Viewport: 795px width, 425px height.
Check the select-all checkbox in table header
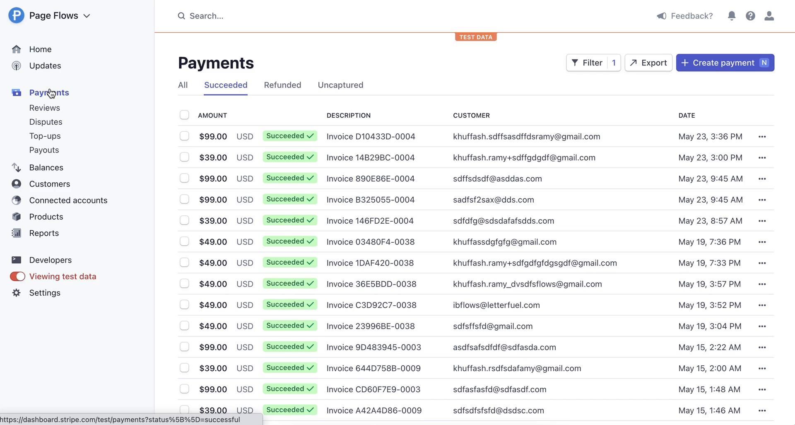coord(184,115)
